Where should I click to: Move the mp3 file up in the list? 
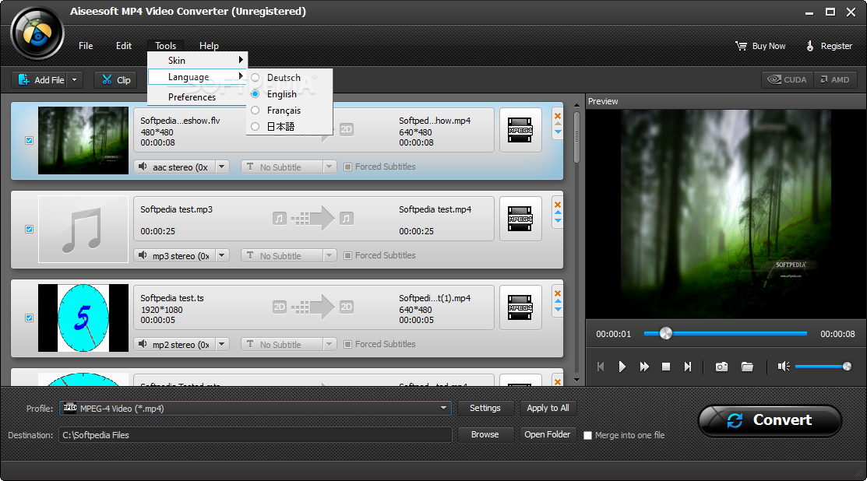tap(558, 212)
